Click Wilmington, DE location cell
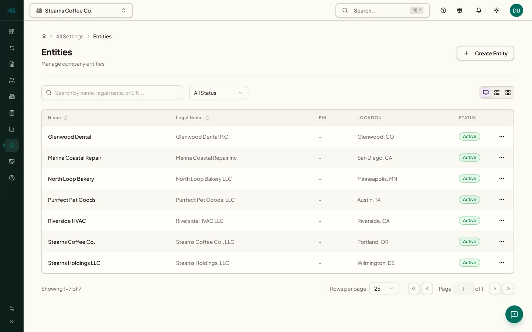The width and height of the screenshot is (532, 332). (x=376, y=263)
